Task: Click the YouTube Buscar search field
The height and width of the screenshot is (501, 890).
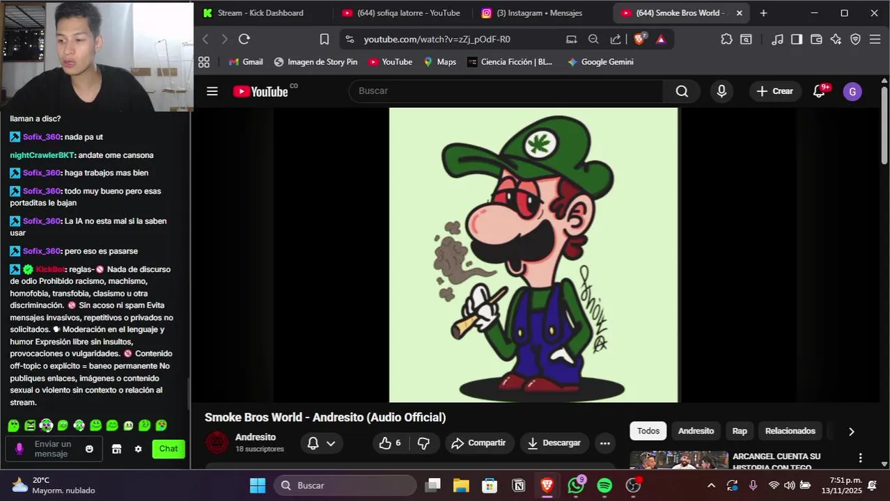Action: (x=506, y=91)
